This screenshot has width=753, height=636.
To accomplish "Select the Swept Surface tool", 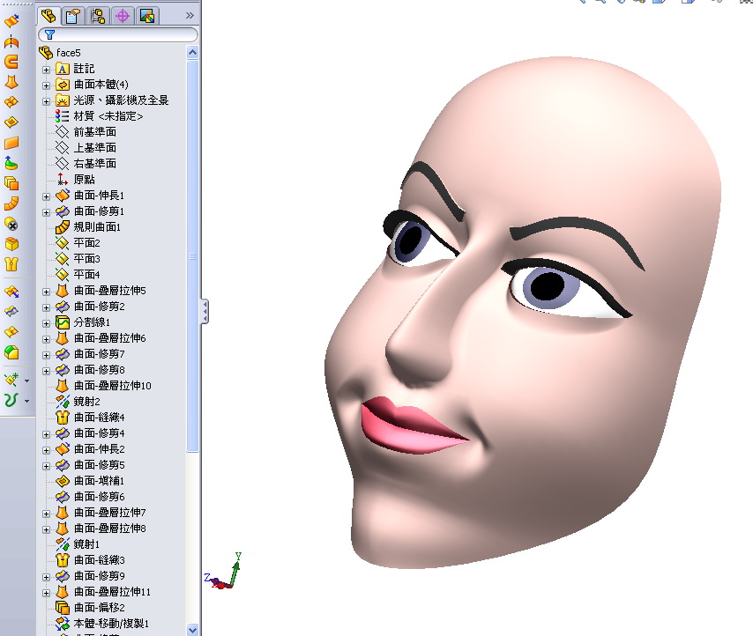I will click(11, 61).
